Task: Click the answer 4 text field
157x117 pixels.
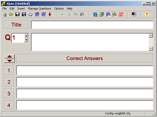Action: coord(85,105)
